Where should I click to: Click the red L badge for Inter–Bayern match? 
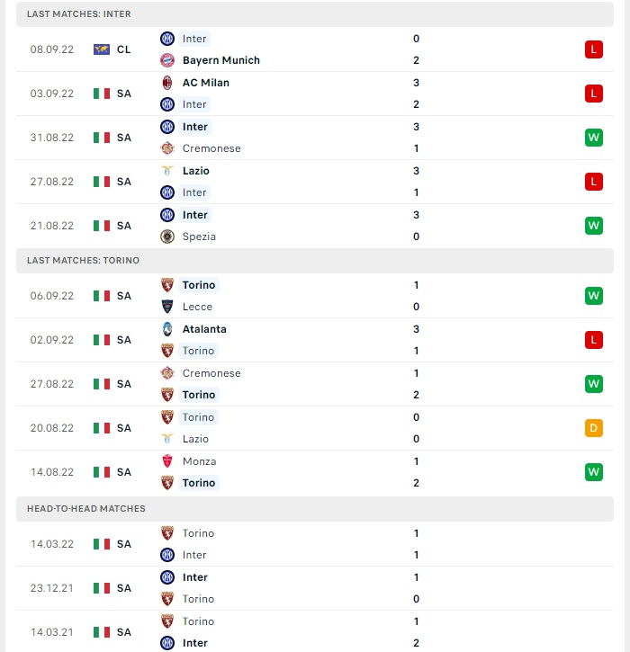tap(593, 49)
